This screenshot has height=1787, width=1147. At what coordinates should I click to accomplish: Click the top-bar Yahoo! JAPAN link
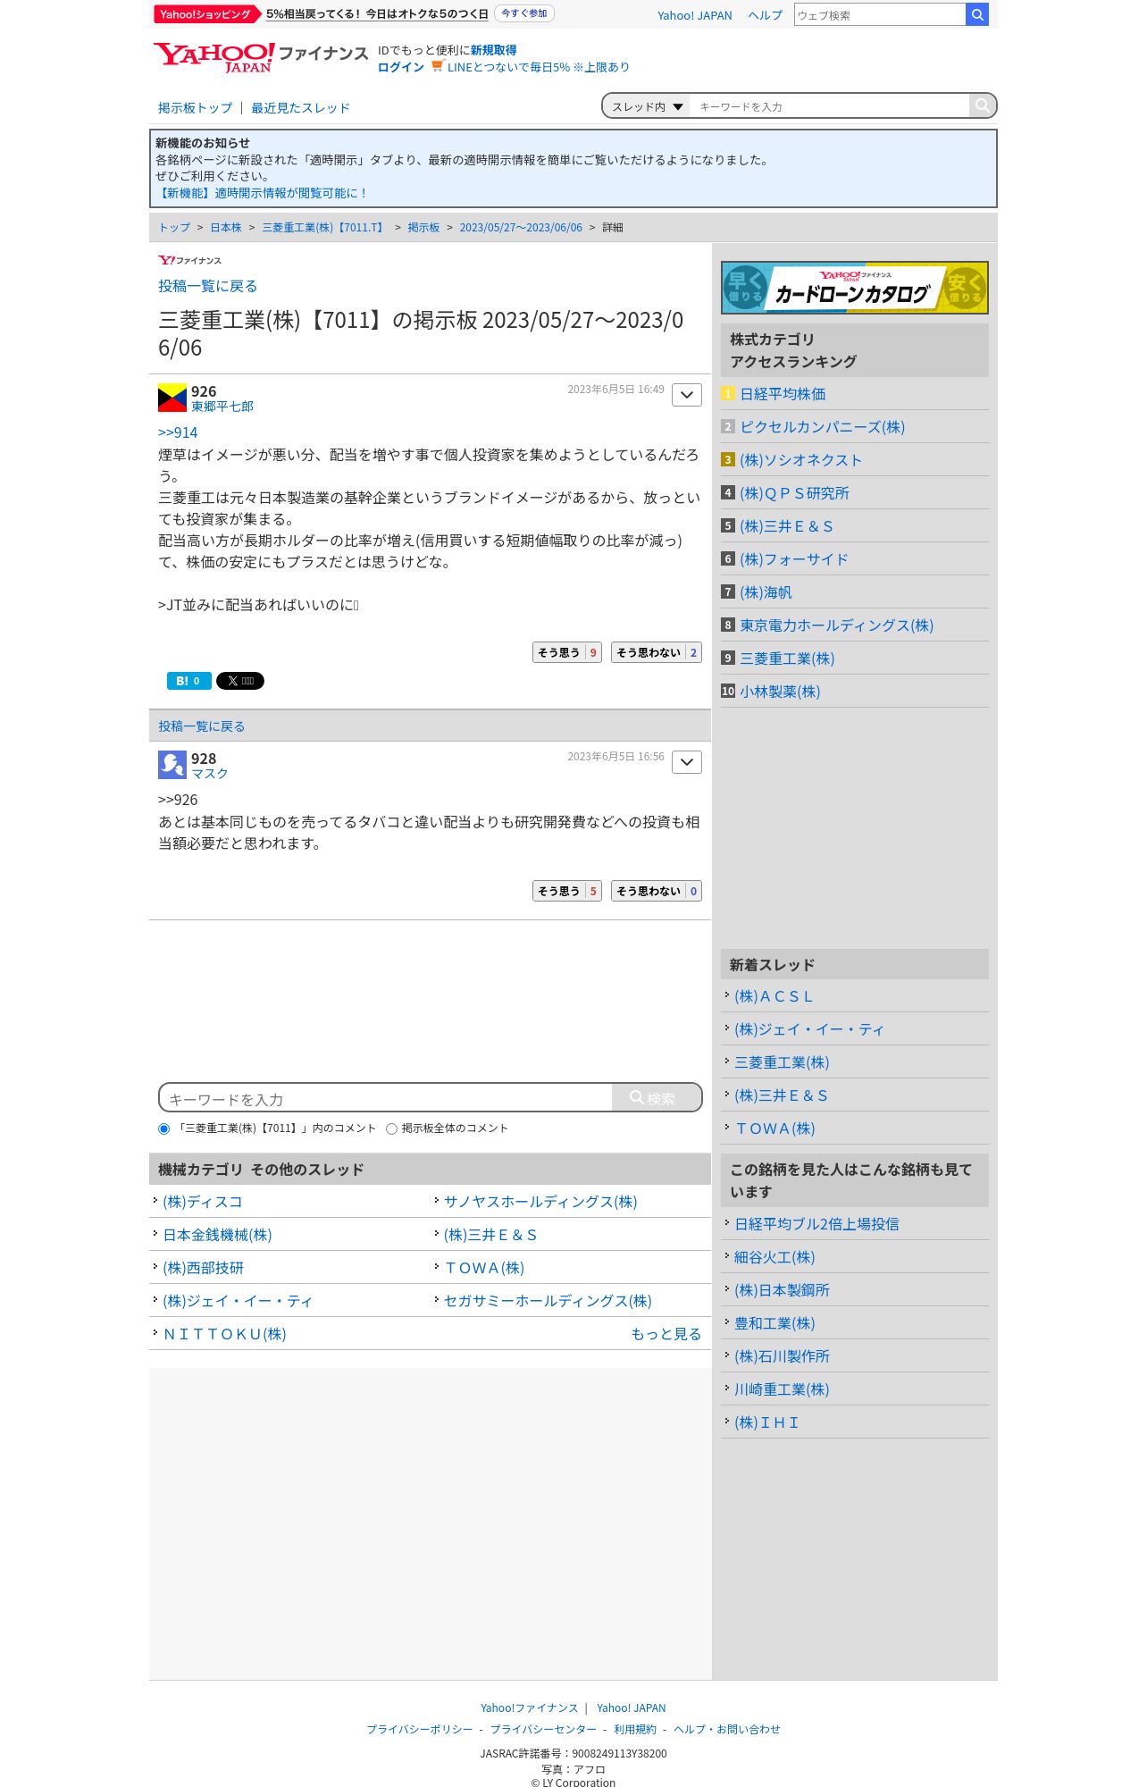694,15
